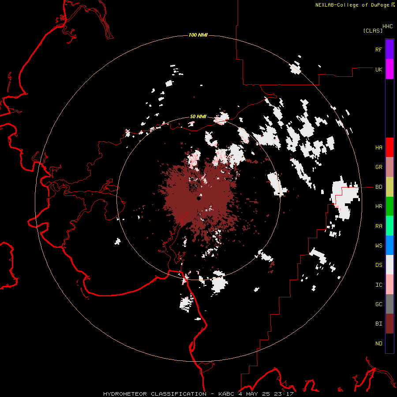Click the 'HHC' product label

(388, 26)
